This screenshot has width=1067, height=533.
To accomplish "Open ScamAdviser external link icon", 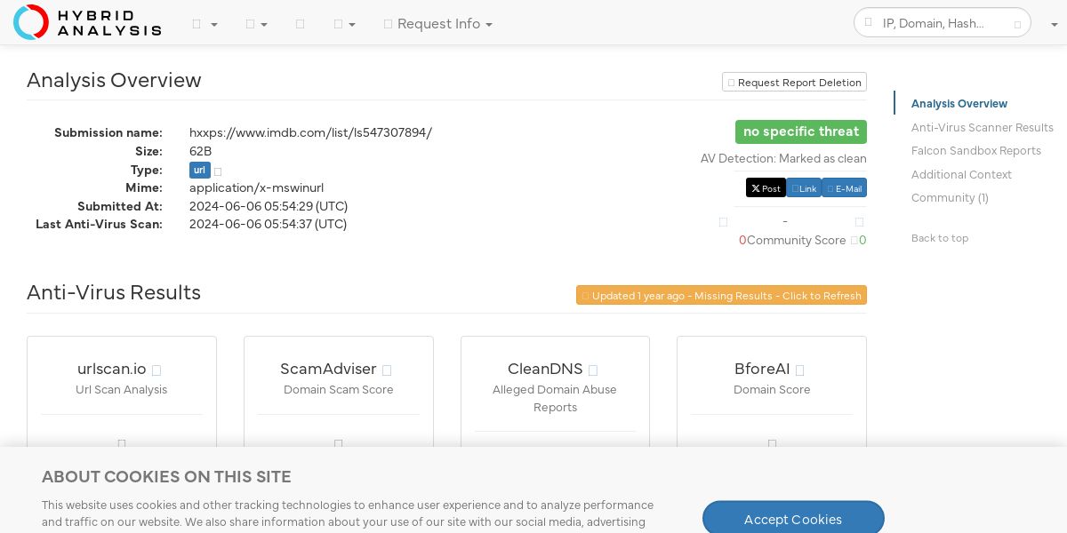I will point(387,370).
